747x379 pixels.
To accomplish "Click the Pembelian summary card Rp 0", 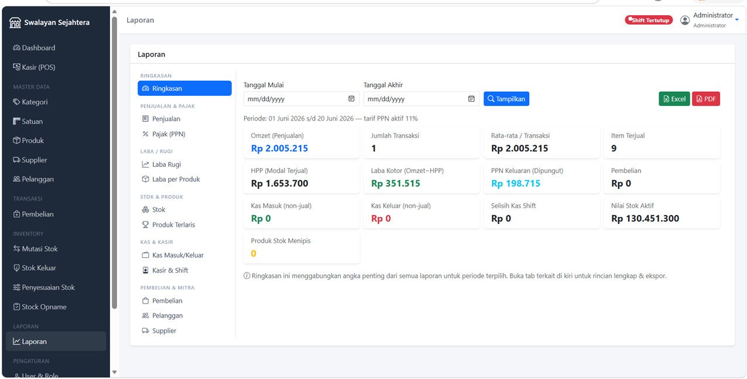I will click(662, 178).
